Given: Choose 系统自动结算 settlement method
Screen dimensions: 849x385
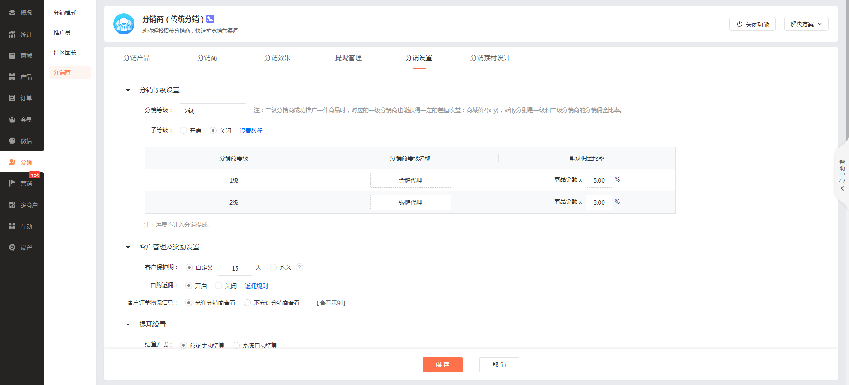Looking at the screenshot, I should pyautogui.click(x=236, y=345).
